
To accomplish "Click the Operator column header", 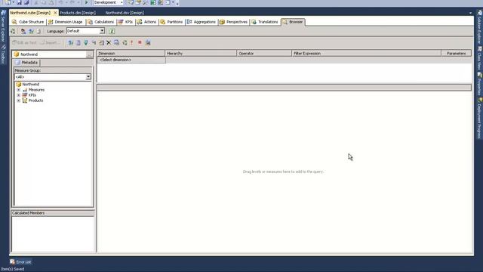I will pyautogui.click(x=264, y=54).
